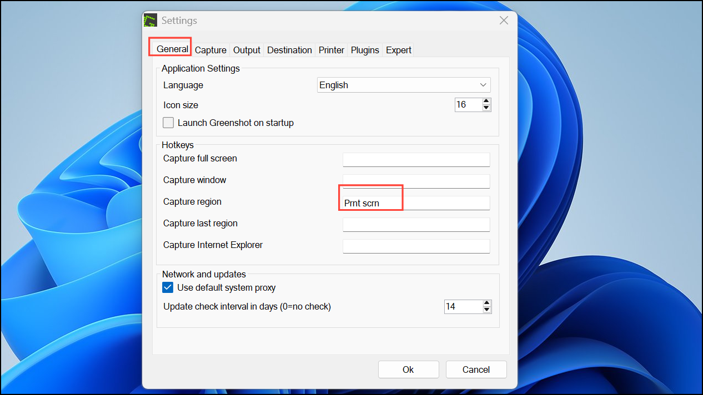Click the Update check interval in days label
This screenshot has height=395, width=703.
[x=247, y=306]
